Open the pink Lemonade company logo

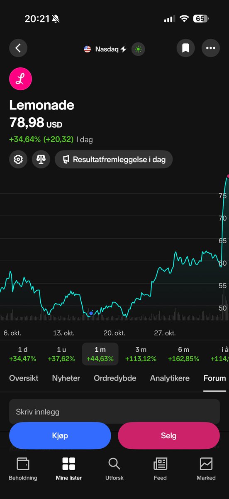(x=20, y=80)
